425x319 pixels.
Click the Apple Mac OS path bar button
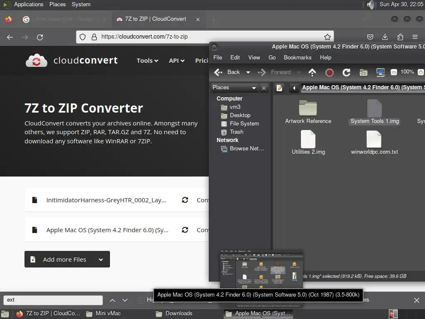(363, 88)
